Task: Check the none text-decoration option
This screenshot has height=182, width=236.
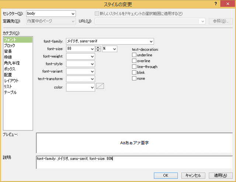Action: tap(134, 78)
